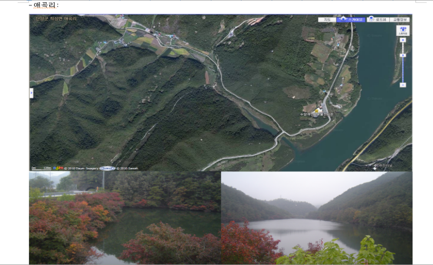Select the left autumn lake photo

[125, 218]
